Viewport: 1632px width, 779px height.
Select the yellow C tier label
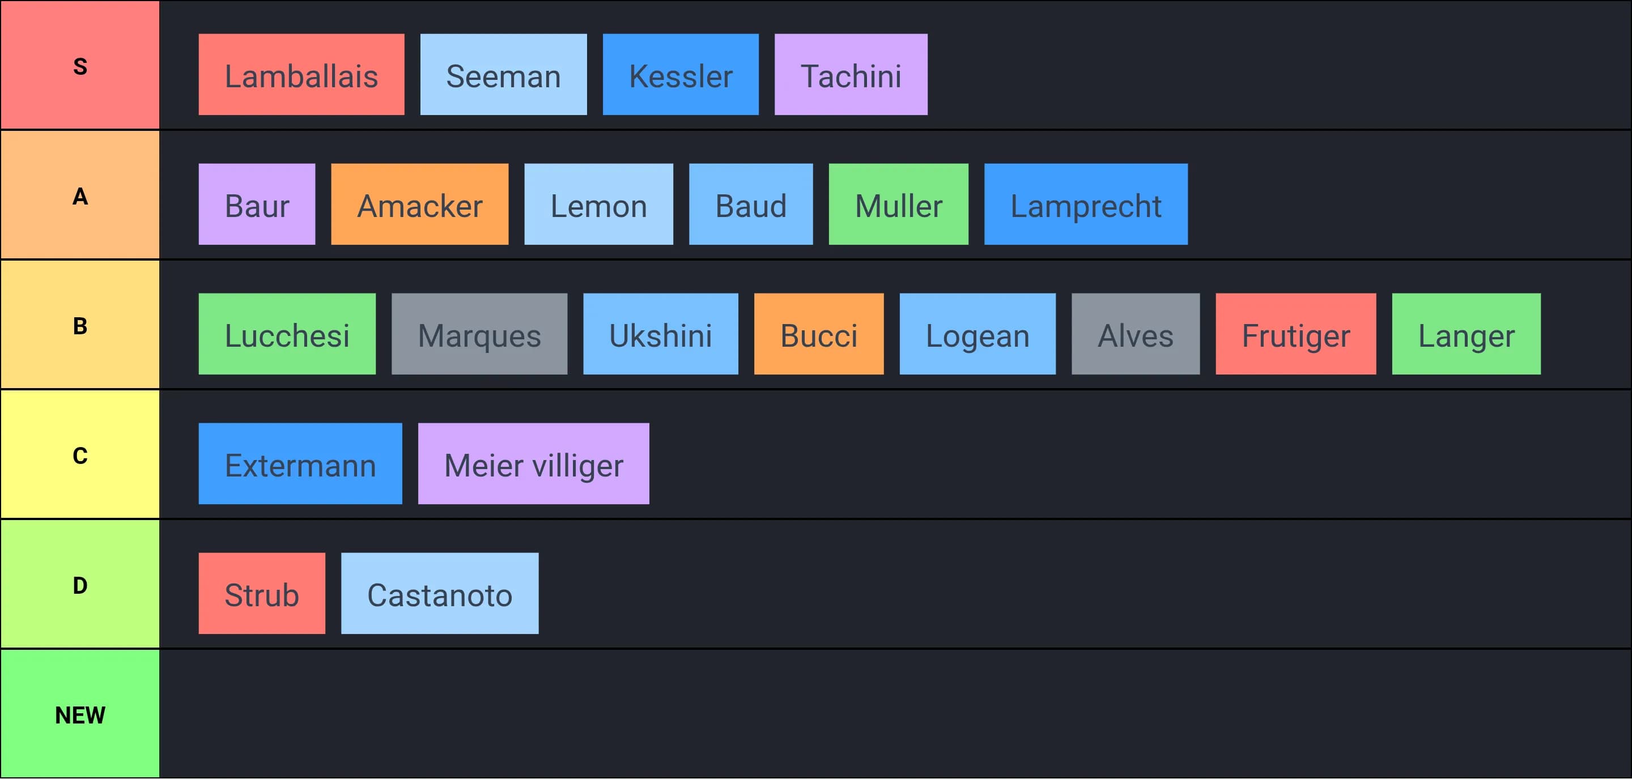80,455
